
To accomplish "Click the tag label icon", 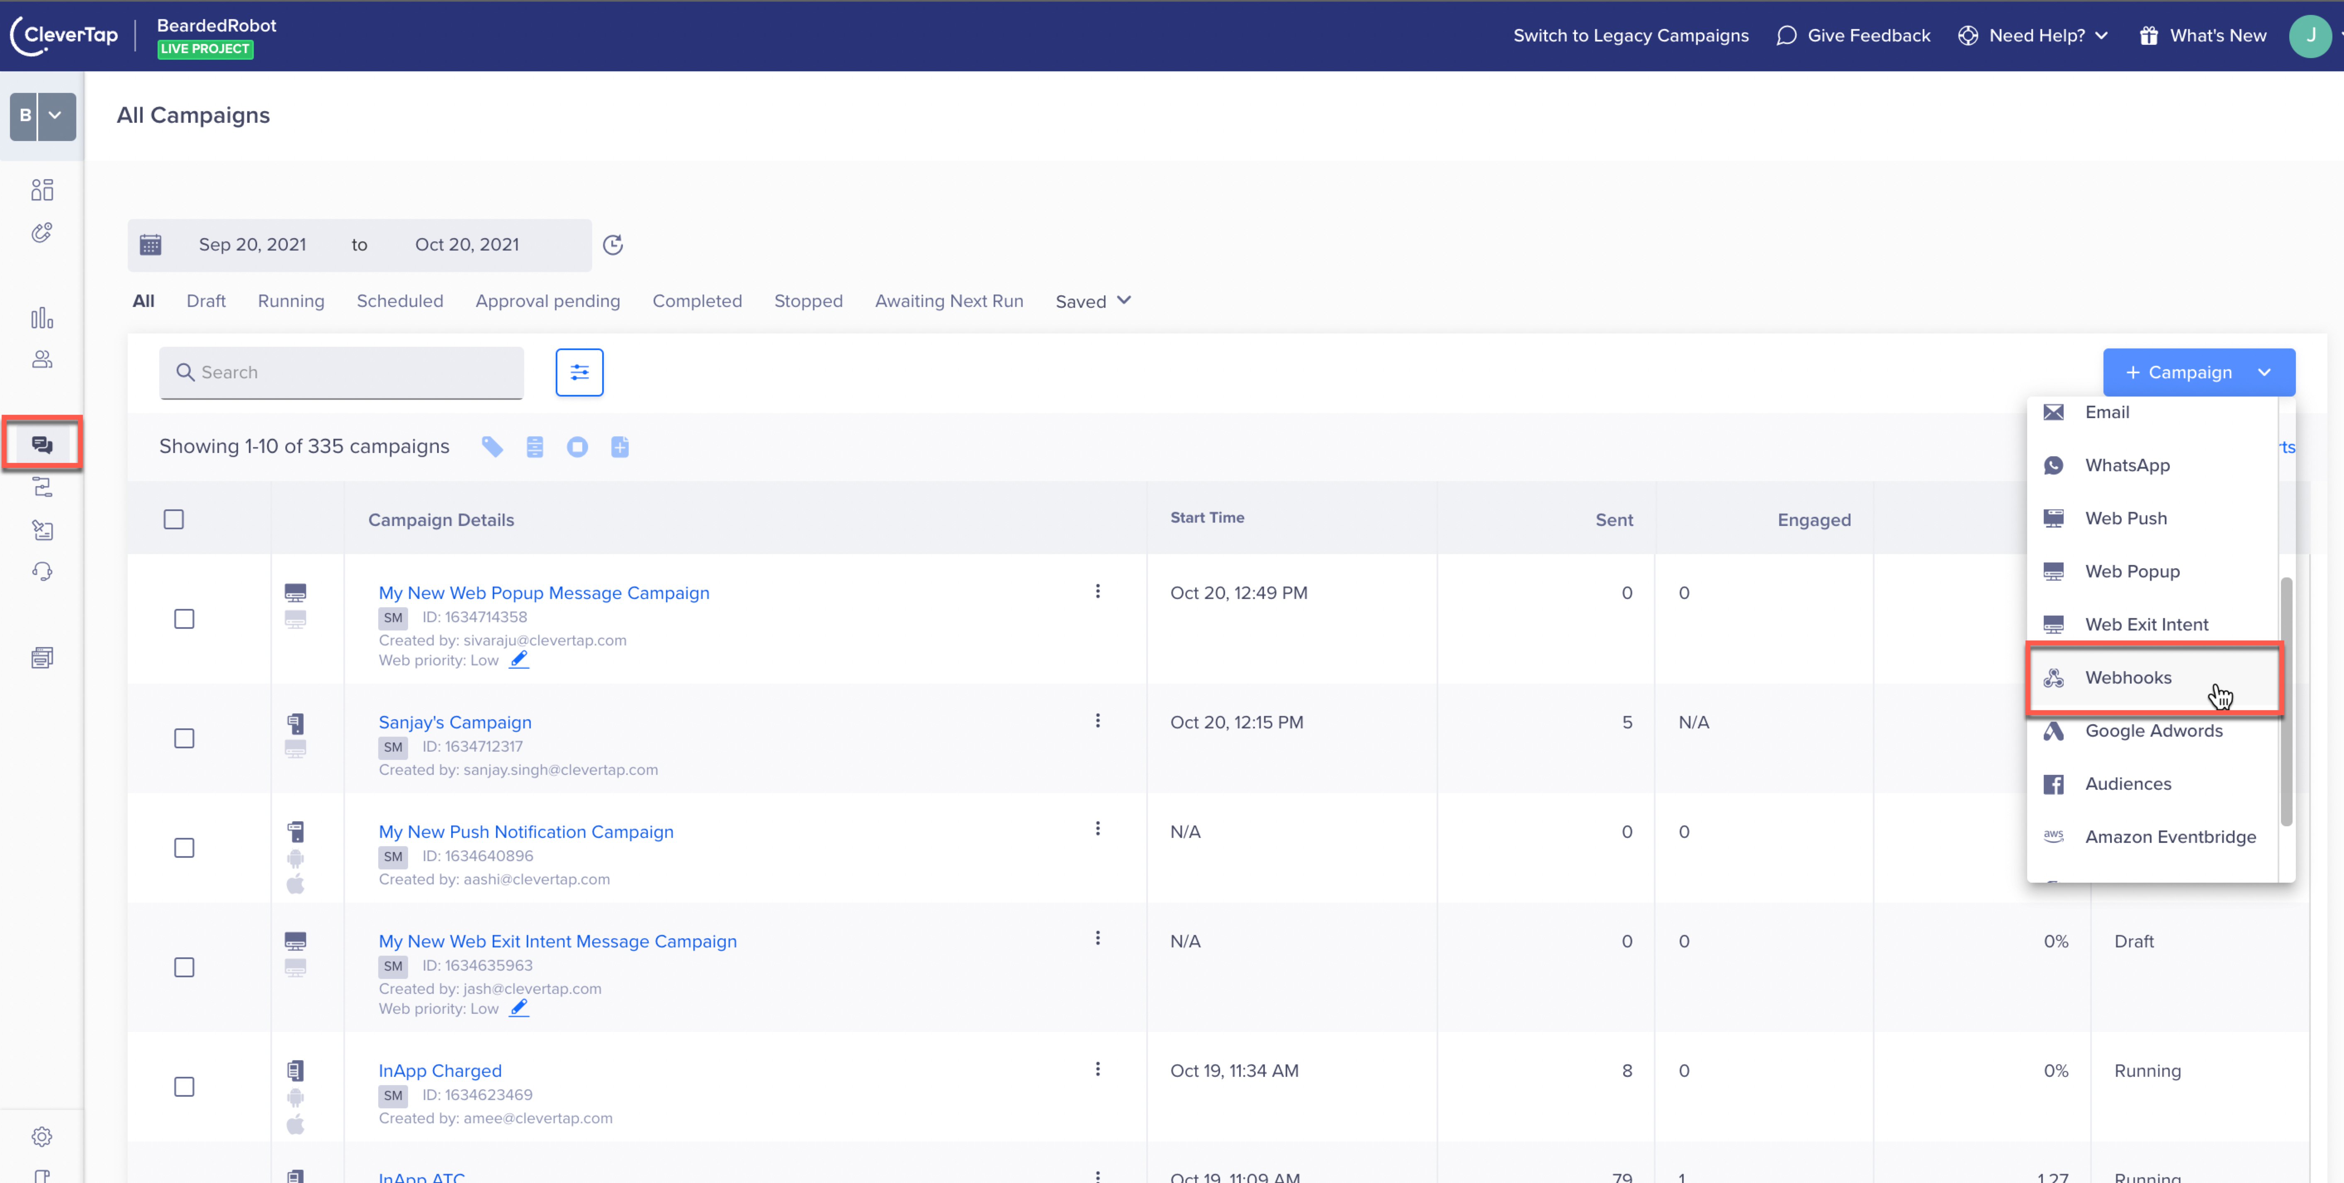I will tap(492, 447).
